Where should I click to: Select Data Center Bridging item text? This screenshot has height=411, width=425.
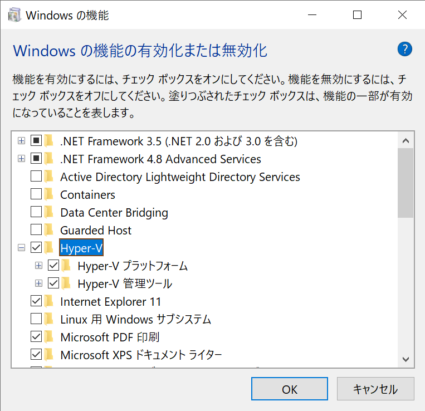pos(114,213)
